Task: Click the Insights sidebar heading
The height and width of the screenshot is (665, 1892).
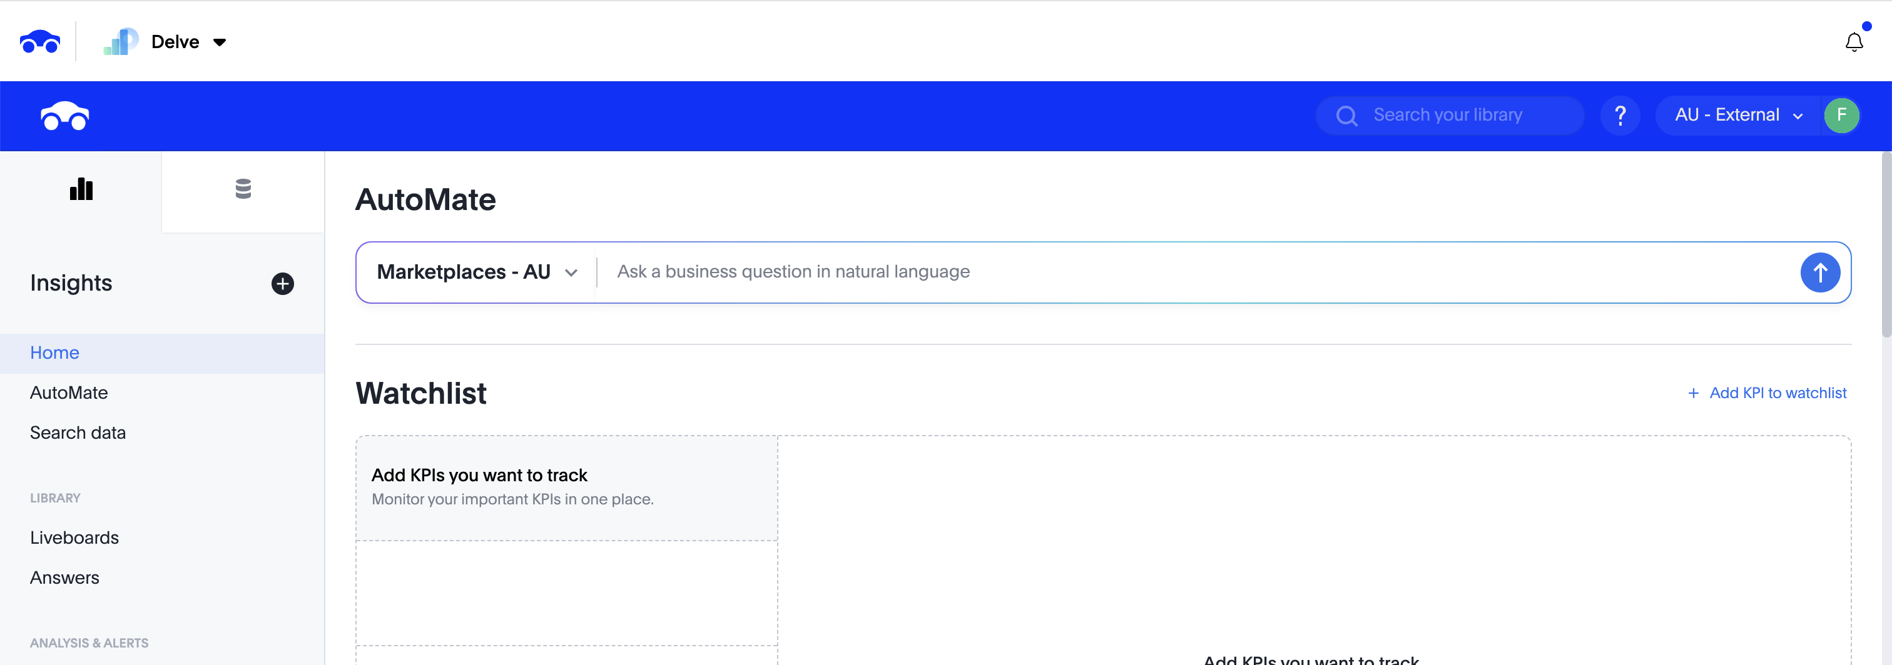Action: click(71, 283)
